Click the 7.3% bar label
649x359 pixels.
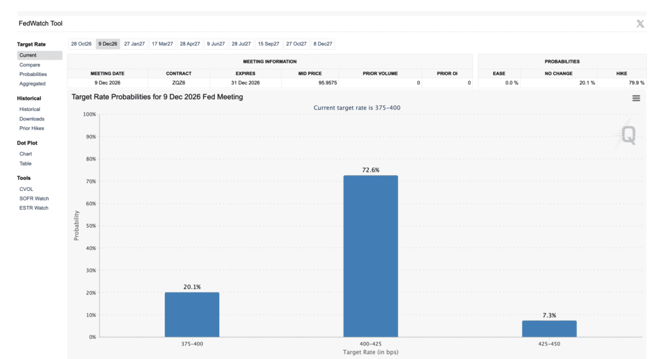coord(549,315)
